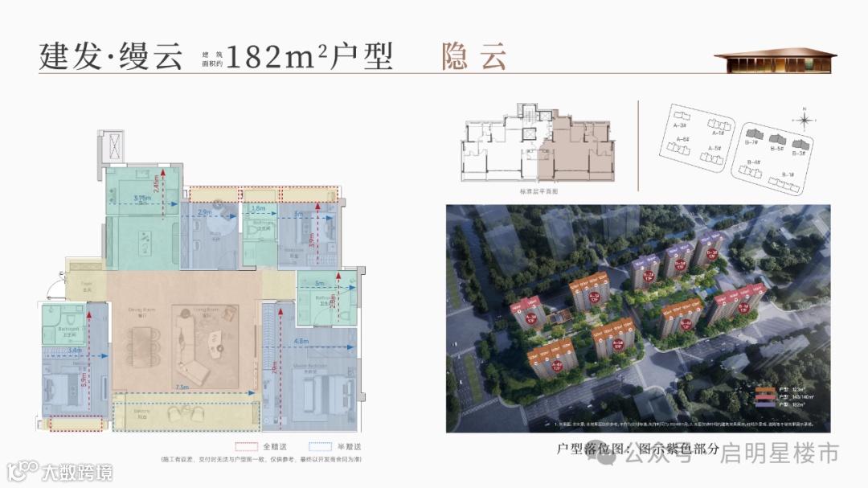Image resolution: width=868 pixels, height=488 pixels.
Task: Click the dining table furniture drawing
Action: point(143,347)
